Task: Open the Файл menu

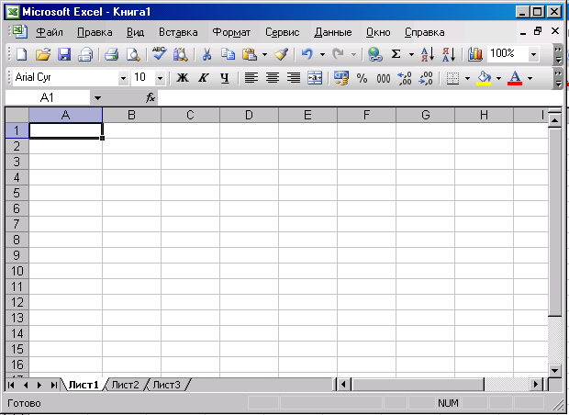Action: click(50, 32)
